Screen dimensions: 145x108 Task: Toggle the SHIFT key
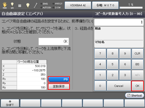pyautogui.click(x=10, y=103)
